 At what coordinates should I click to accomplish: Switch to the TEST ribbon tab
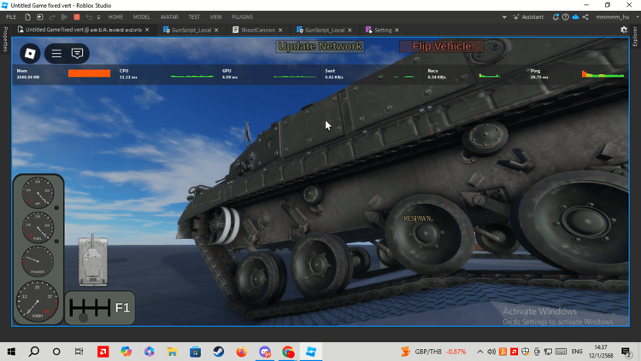[x=194, y=17]
